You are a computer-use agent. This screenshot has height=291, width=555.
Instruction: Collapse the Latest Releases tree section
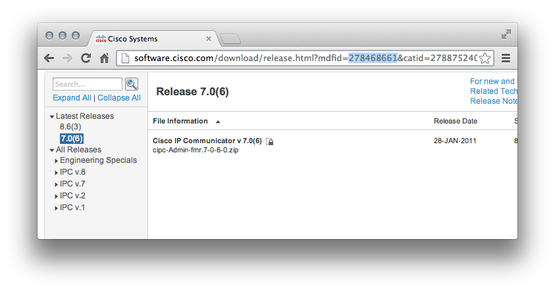pos(52,117)
